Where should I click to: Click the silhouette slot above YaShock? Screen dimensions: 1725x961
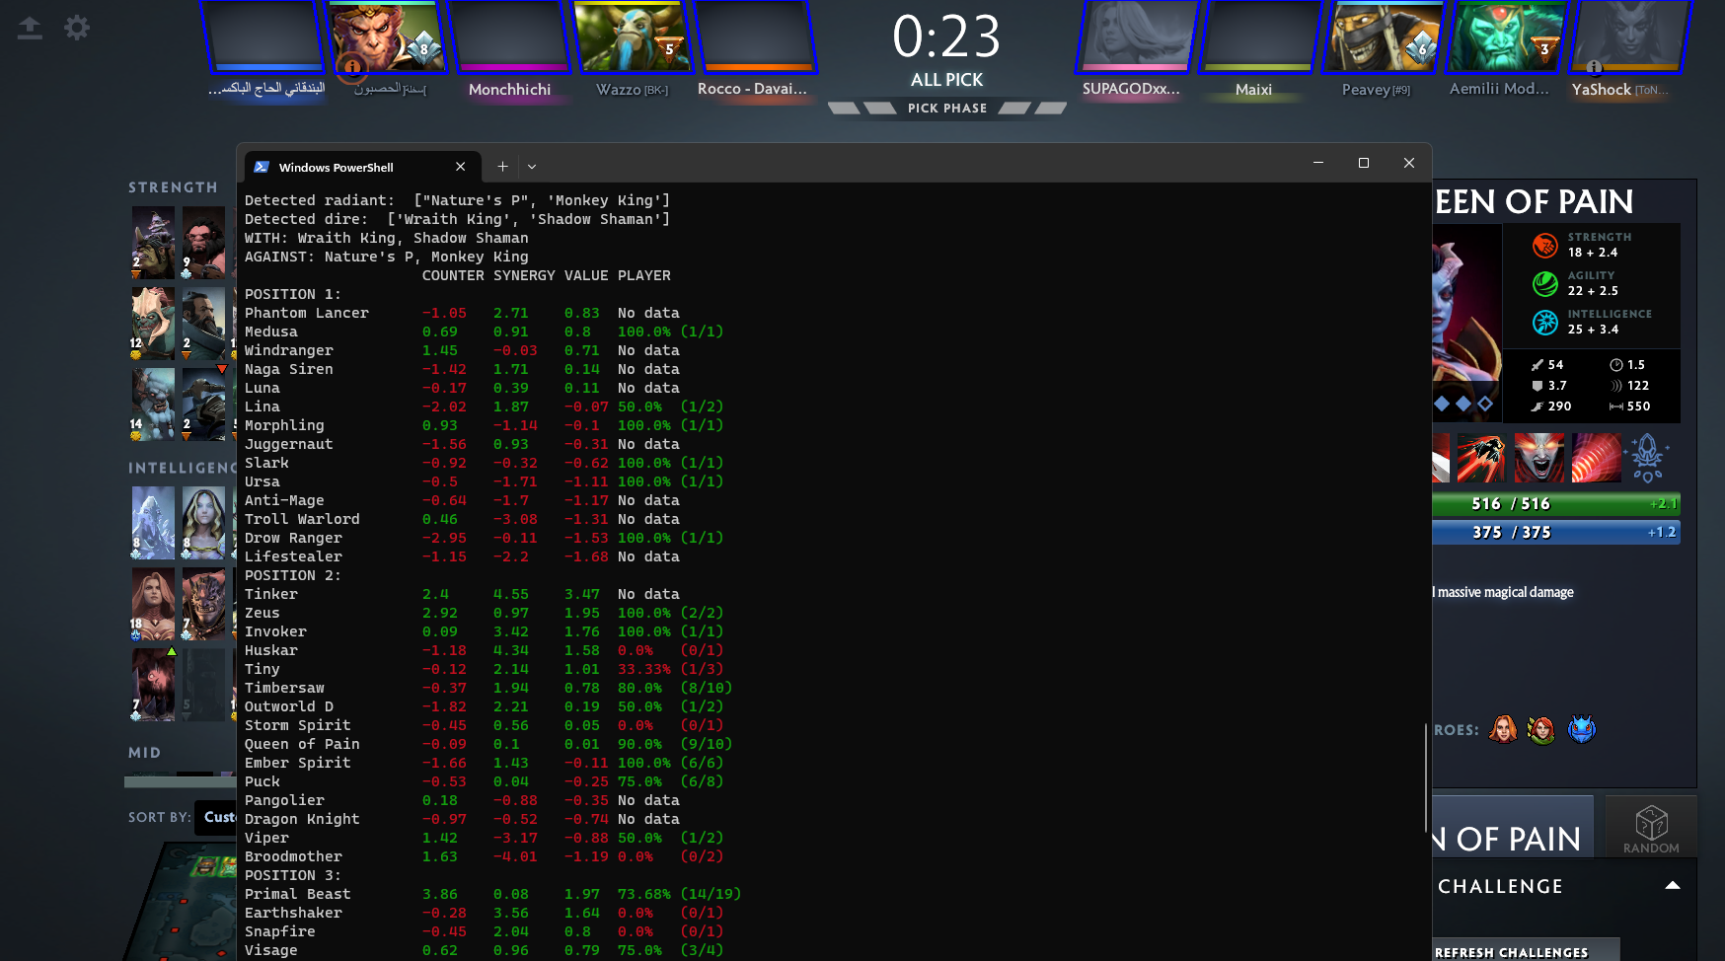coord(1628,37)
